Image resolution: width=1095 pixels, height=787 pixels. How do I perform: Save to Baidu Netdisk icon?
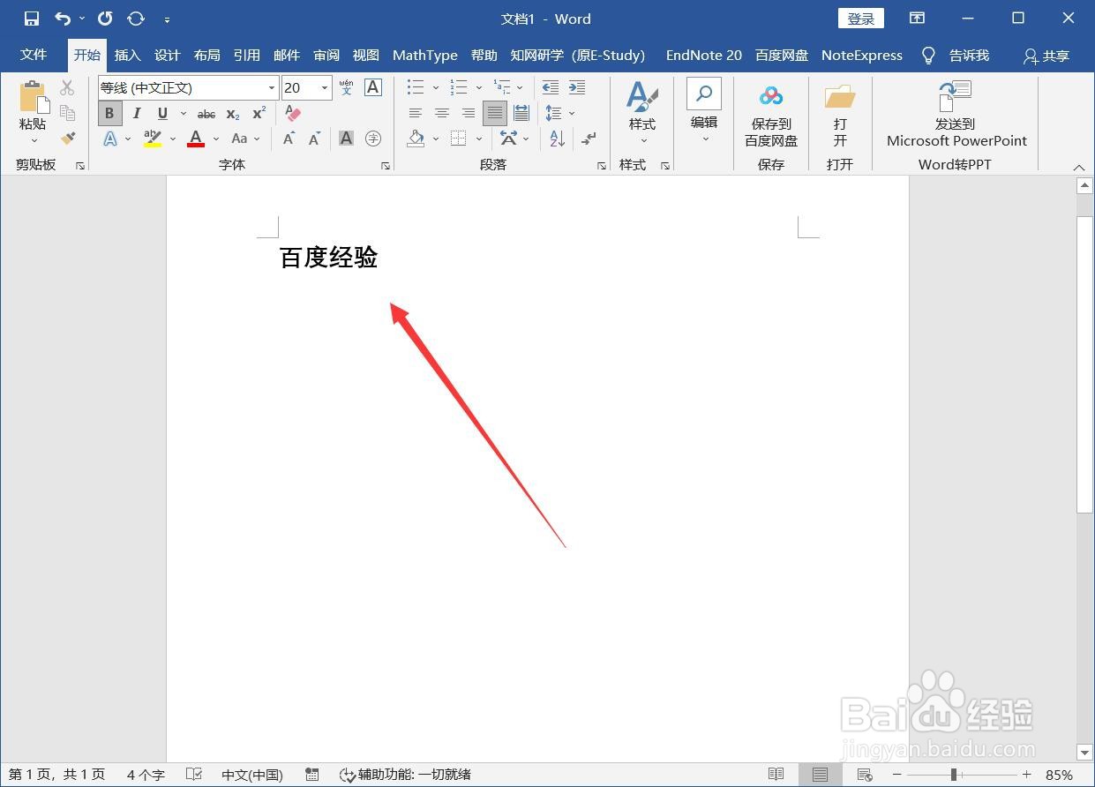pyautogui.click(x=771, y=96)
